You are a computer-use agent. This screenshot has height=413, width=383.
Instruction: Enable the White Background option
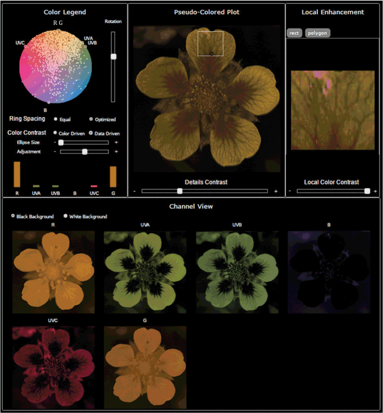point(66,216)
